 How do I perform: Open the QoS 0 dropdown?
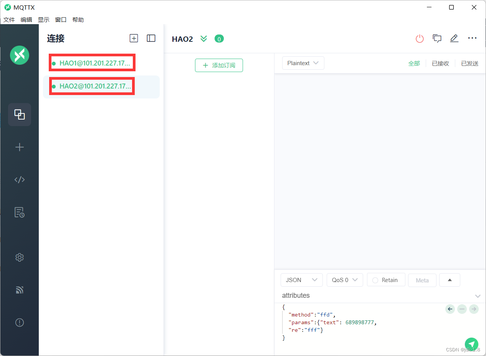[345, 280]
